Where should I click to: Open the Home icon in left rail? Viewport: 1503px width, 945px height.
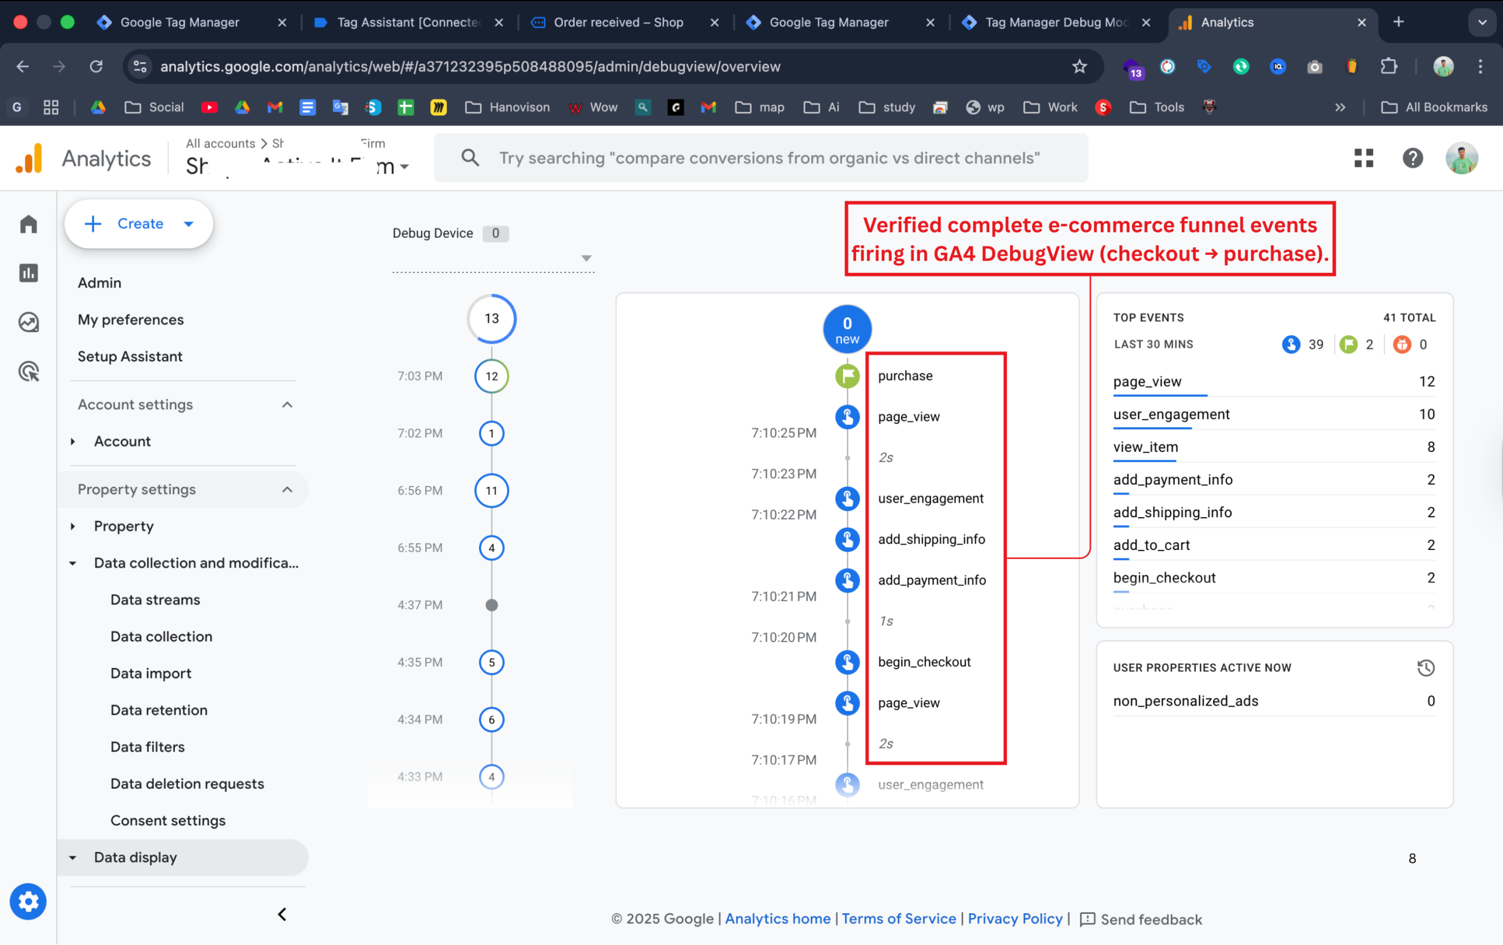click(x=29, y=224)
